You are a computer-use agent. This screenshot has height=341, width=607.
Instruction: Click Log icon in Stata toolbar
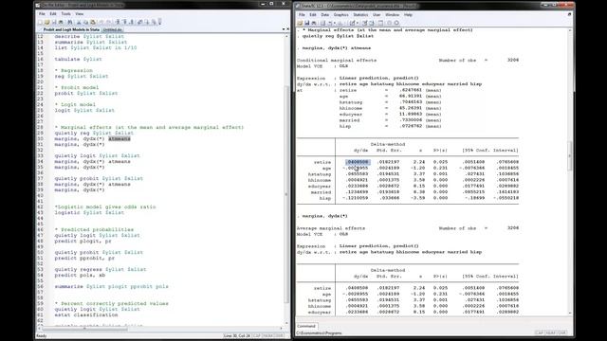click(322, 23)
